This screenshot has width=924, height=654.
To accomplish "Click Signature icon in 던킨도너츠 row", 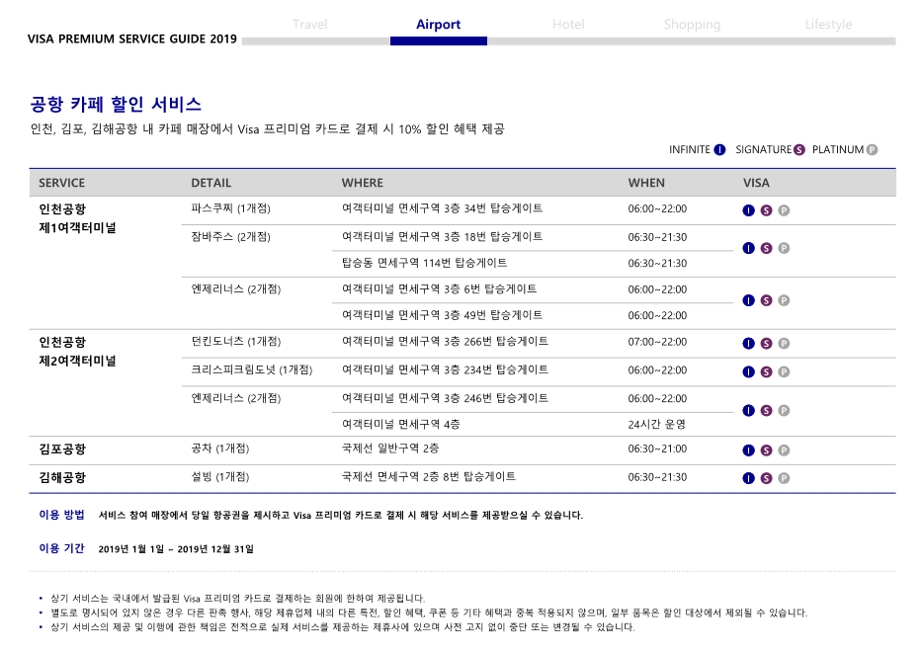I will pos(766,344).
